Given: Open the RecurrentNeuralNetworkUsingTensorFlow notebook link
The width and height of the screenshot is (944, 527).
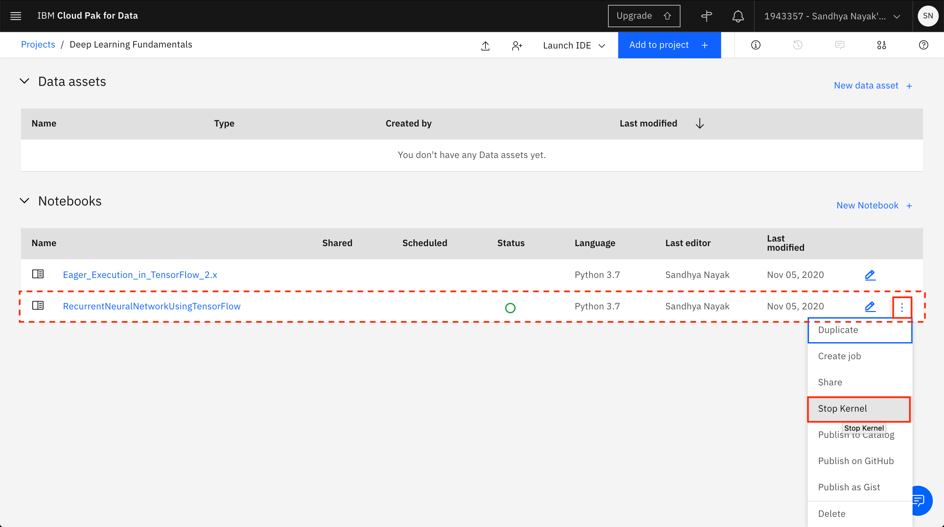Looking at the screenshot, I should (x=152, y=306).
